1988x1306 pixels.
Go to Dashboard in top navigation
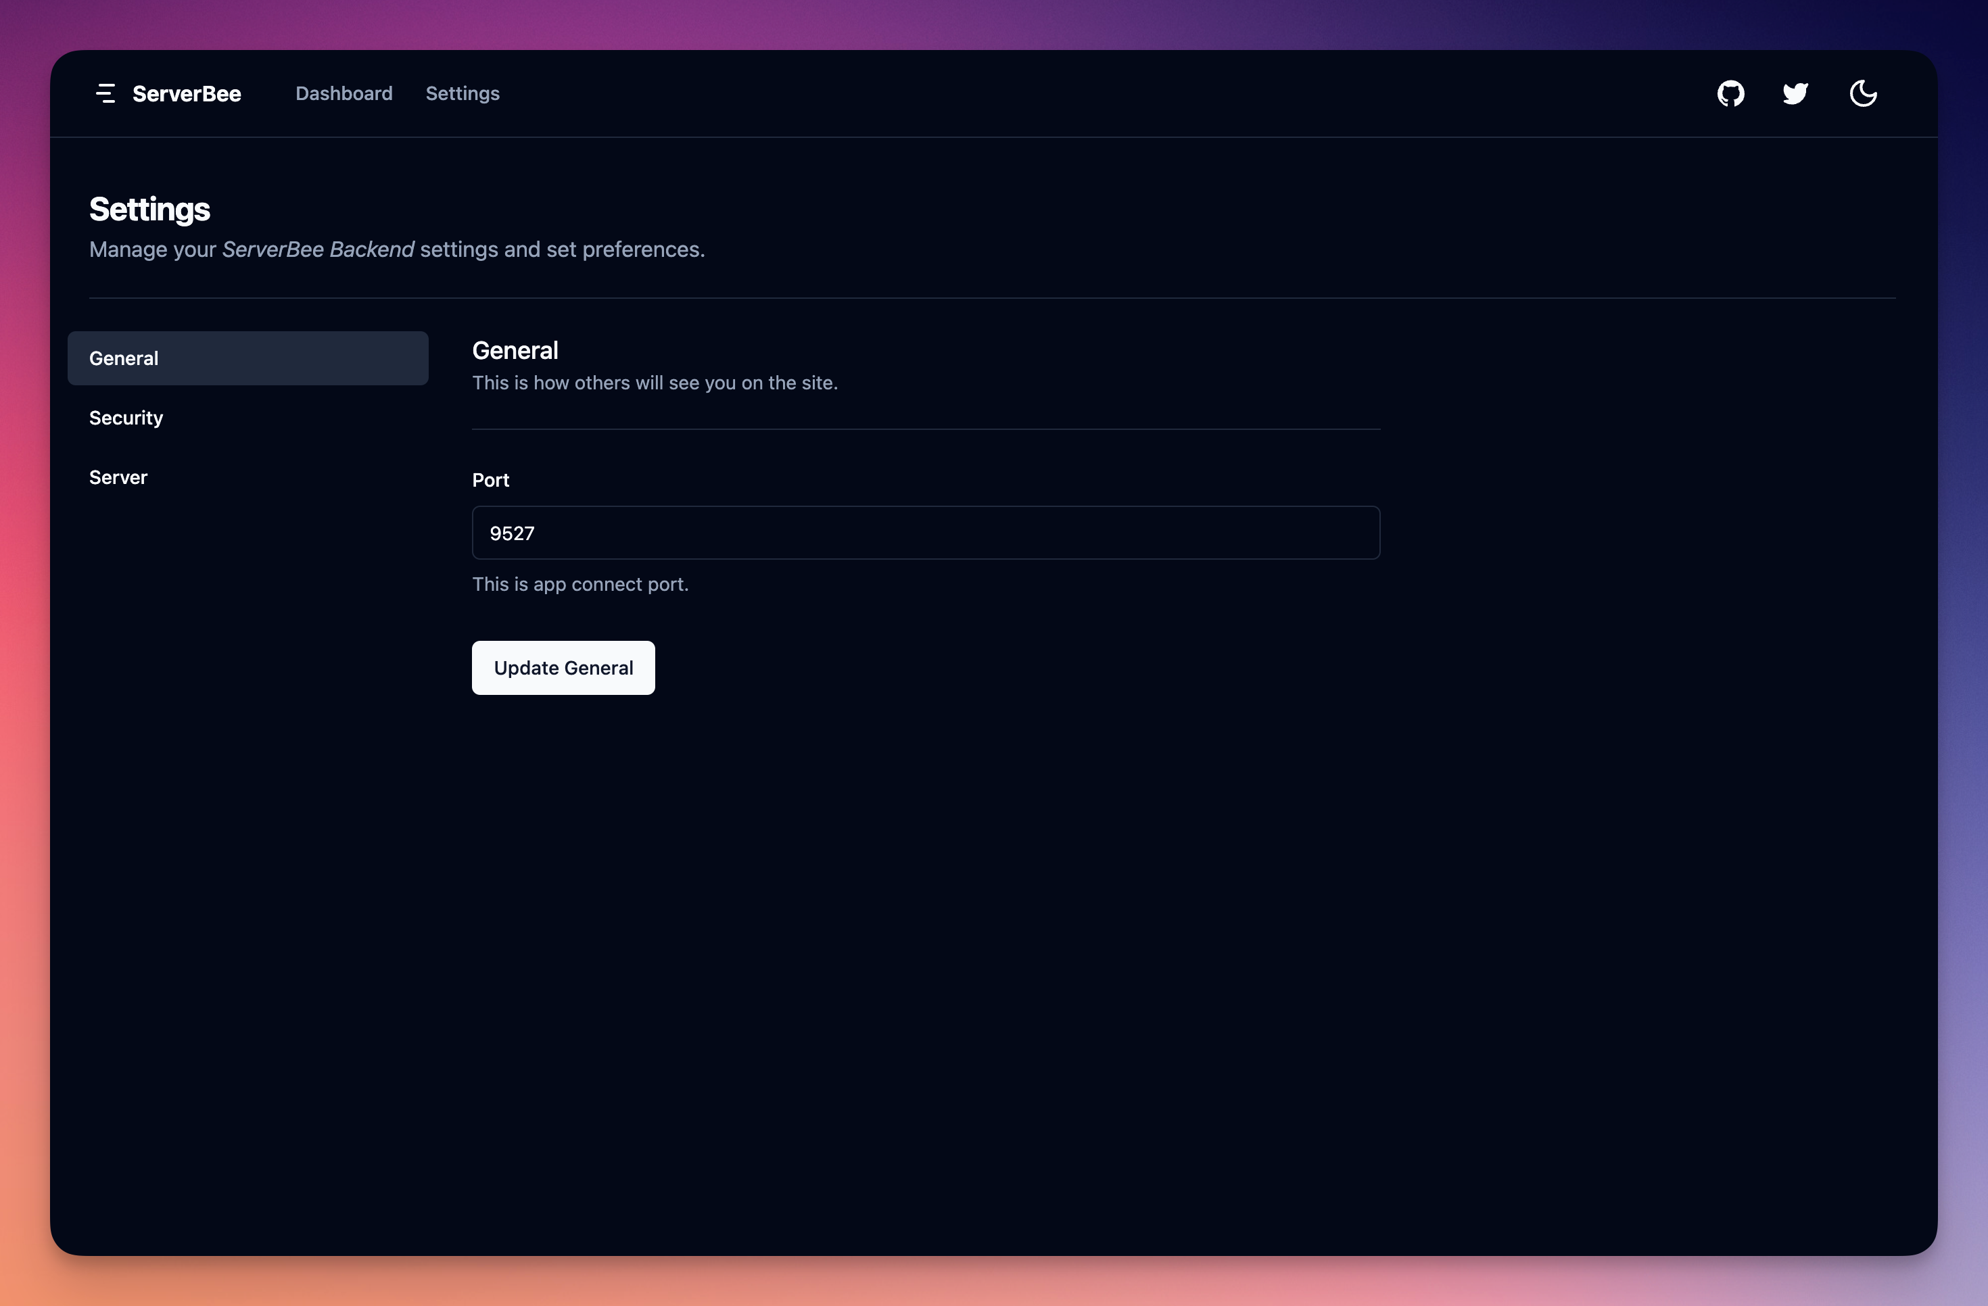[344, 93]
